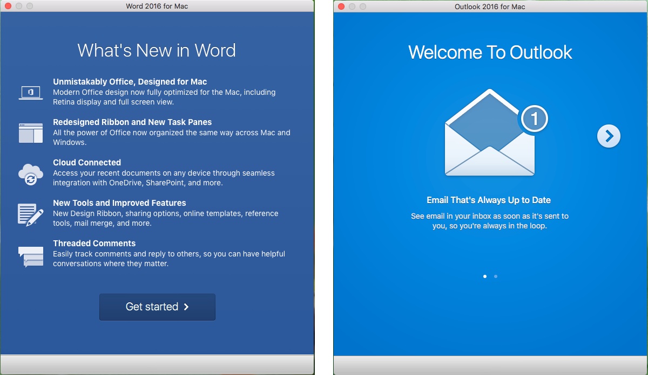Click the Cloud Connected heading text

[x=87, y=163]
